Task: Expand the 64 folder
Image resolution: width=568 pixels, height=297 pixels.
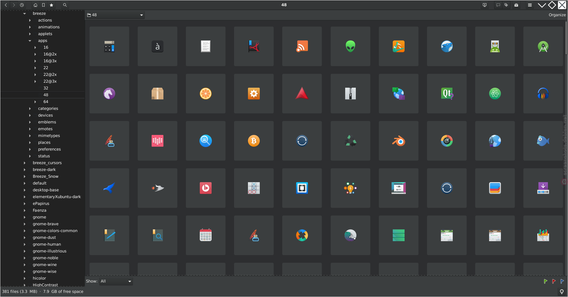Action: tap(35, 102)
